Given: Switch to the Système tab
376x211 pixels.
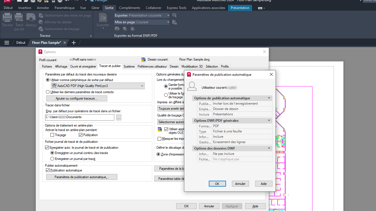Looking at the screenshot, I should coord(129,66).
